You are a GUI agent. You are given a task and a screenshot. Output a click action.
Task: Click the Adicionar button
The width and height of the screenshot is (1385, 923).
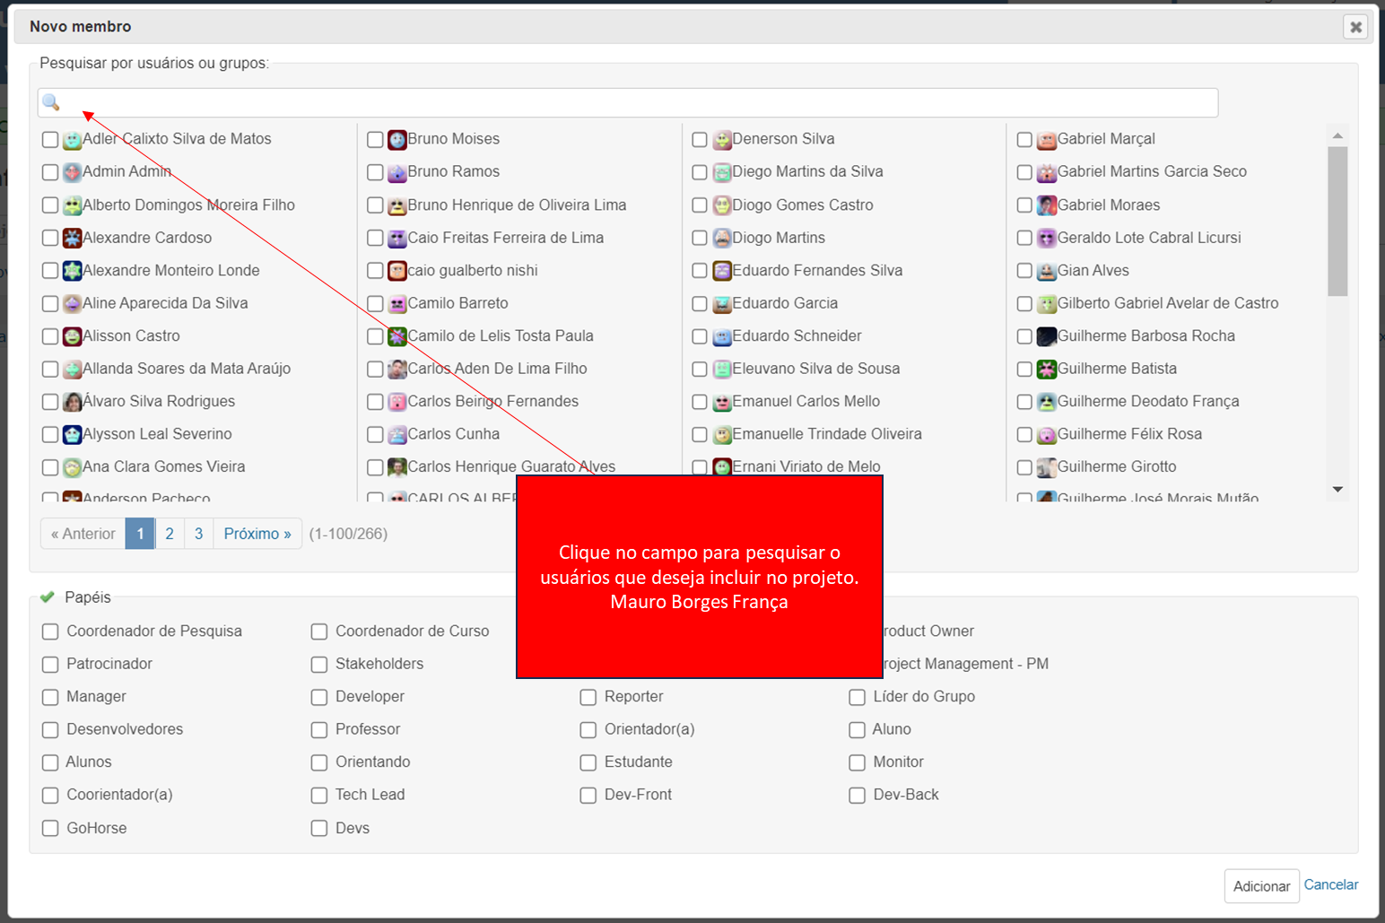(1261, 886)
